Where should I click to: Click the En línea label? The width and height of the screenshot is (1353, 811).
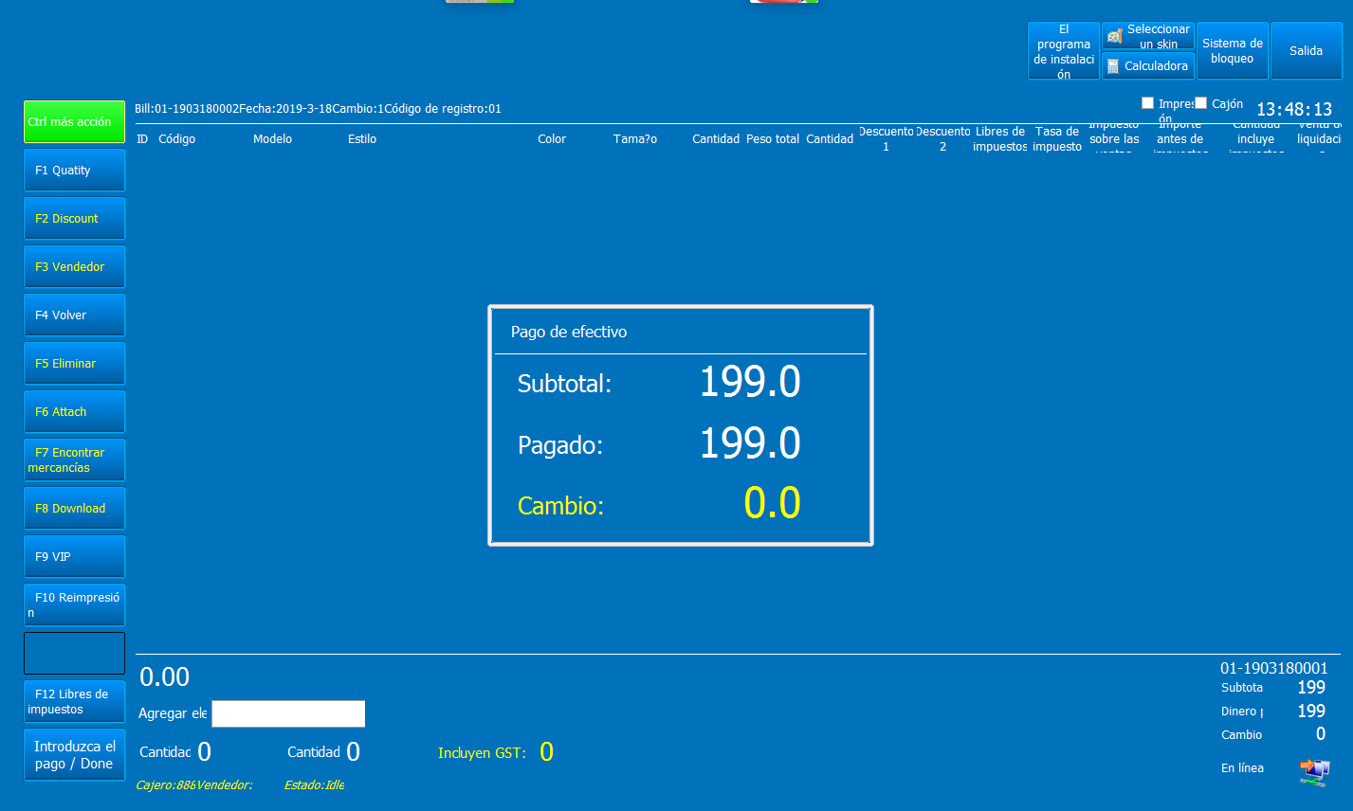1242,768
